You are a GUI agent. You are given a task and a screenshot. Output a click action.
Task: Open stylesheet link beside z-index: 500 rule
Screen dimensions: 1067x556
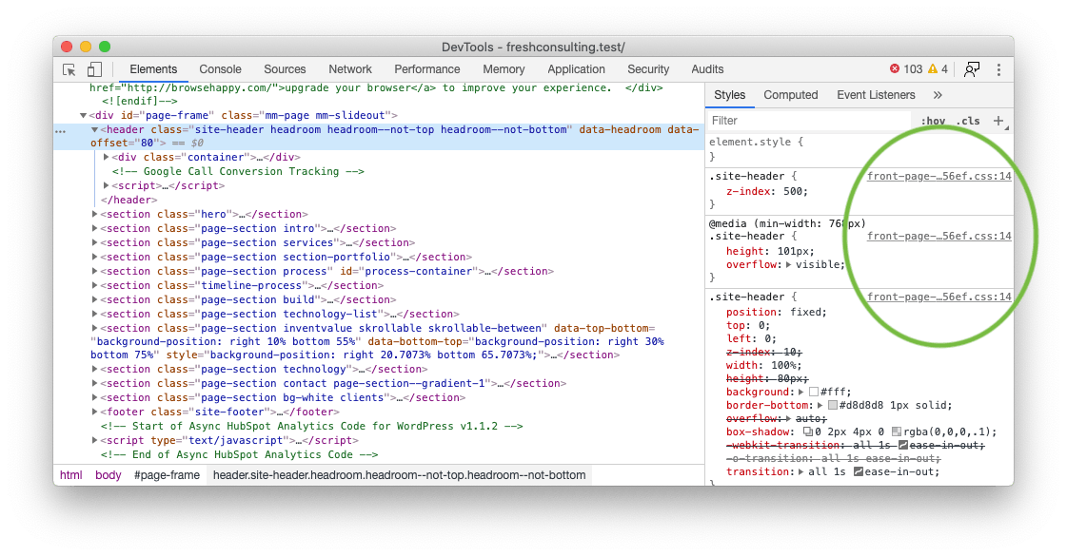click(939, 176)
